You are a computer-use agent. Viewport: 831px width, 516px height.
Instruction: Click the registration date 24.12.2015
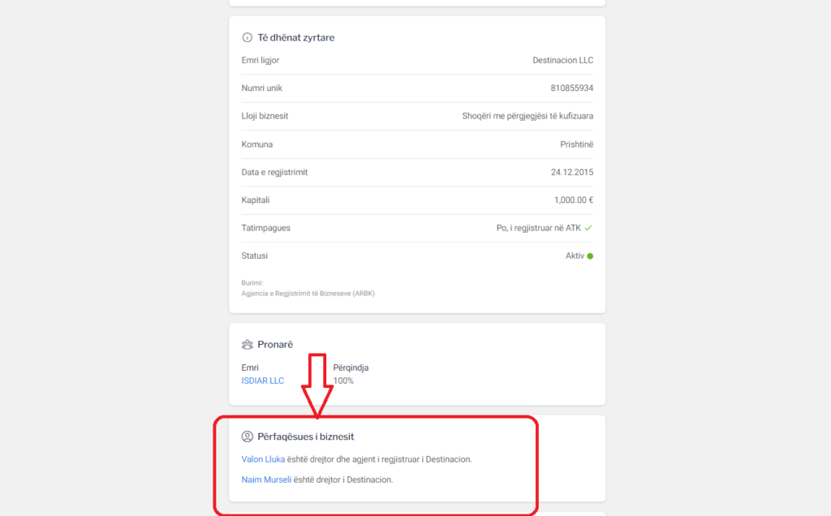[x=571, y=173]
